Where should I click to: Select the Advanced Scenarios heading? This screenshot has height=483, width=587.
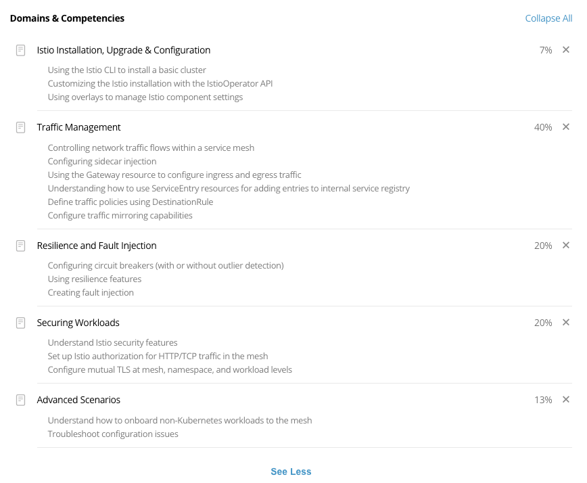tap(78, 400)
